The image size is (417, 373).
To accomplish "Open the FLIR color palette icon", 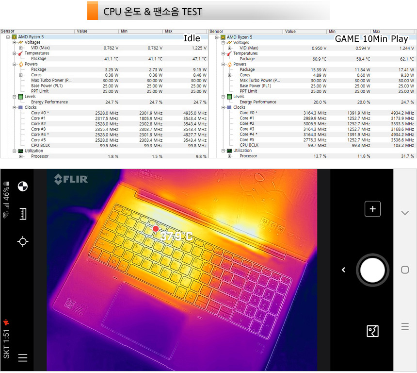I will [x=22, y=186].
